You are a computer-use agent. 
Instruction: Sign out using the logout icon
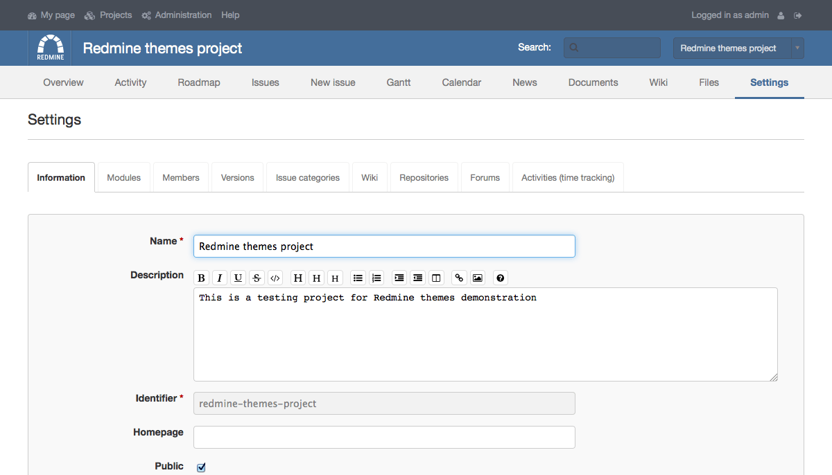[x=798, y=15]
